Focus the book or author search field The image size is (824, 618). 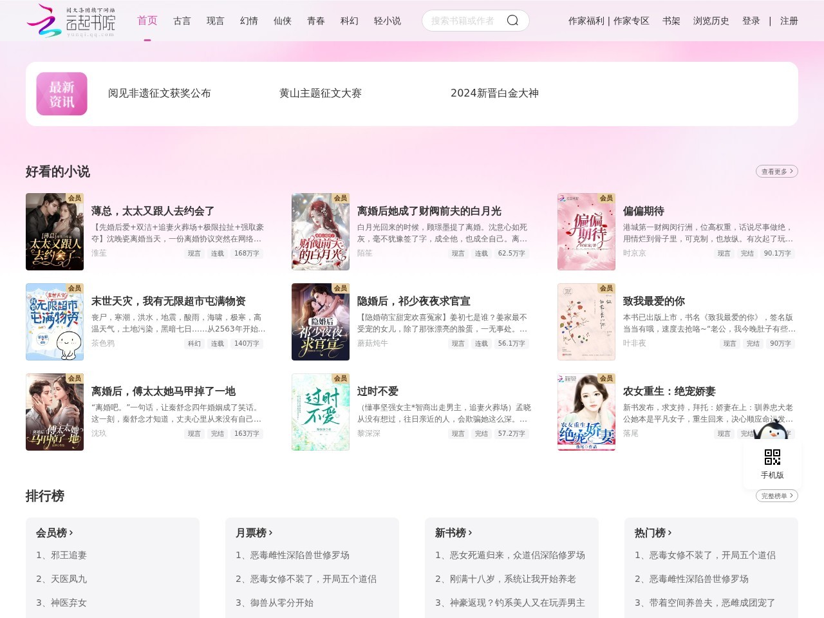(x=464, y=21)
